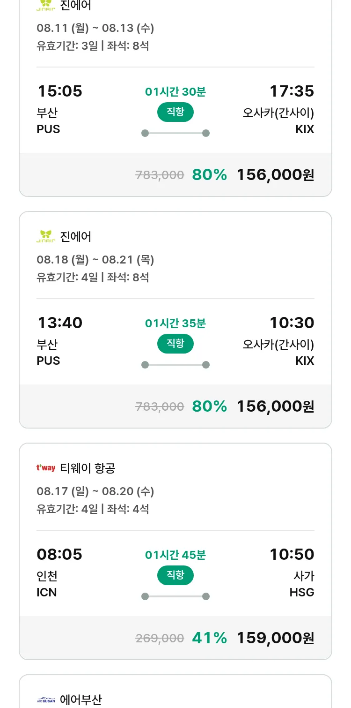Tap the 인천 ICN departure airport
Viewport: 351px width, 708px height.
pyautogui.click(x=47, y=584)
